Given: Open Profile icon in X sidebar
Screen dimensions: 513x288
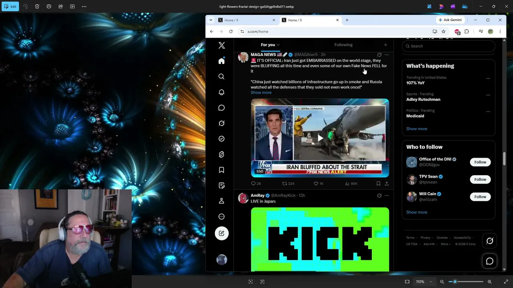Looking at the screenshot, I should [222, 201].
